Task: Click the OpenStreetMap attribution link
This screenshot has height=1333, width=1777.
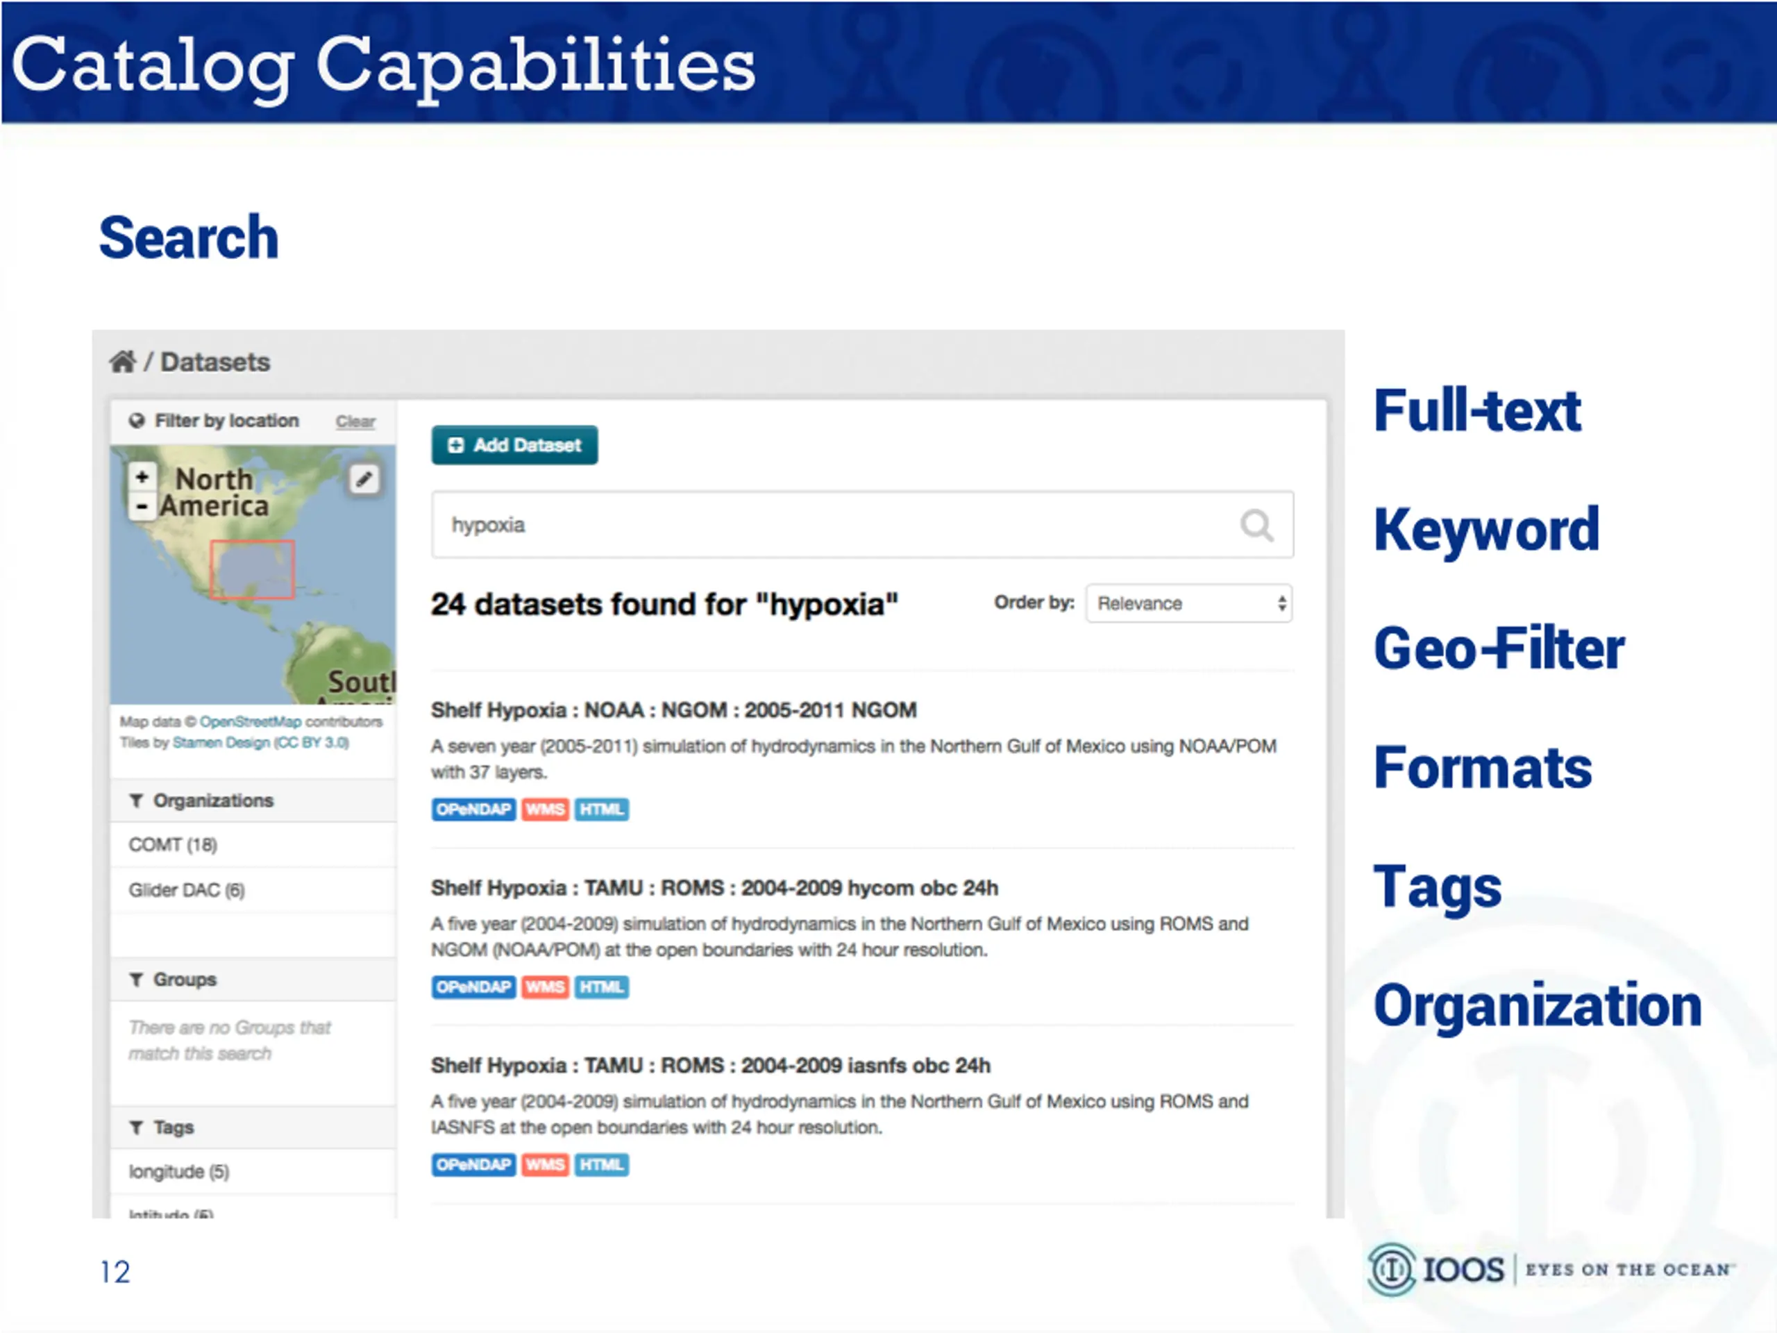Action: click(250, 721)
